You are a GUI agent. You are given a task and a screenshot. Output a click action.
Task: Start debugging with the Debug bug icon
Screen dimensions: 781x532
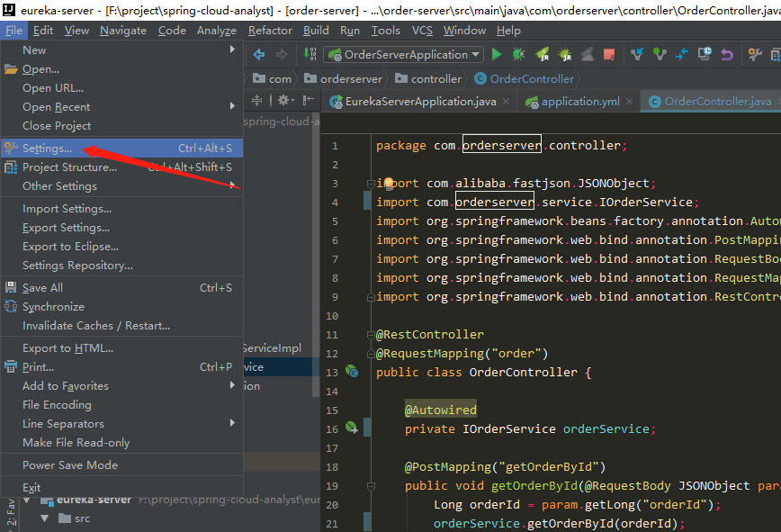(x=519, y=55)
